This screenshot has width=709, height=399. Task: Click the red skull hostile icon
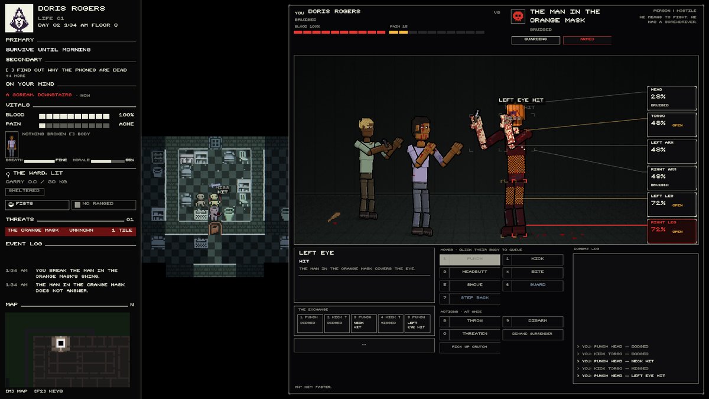click(x=518, y=17)
